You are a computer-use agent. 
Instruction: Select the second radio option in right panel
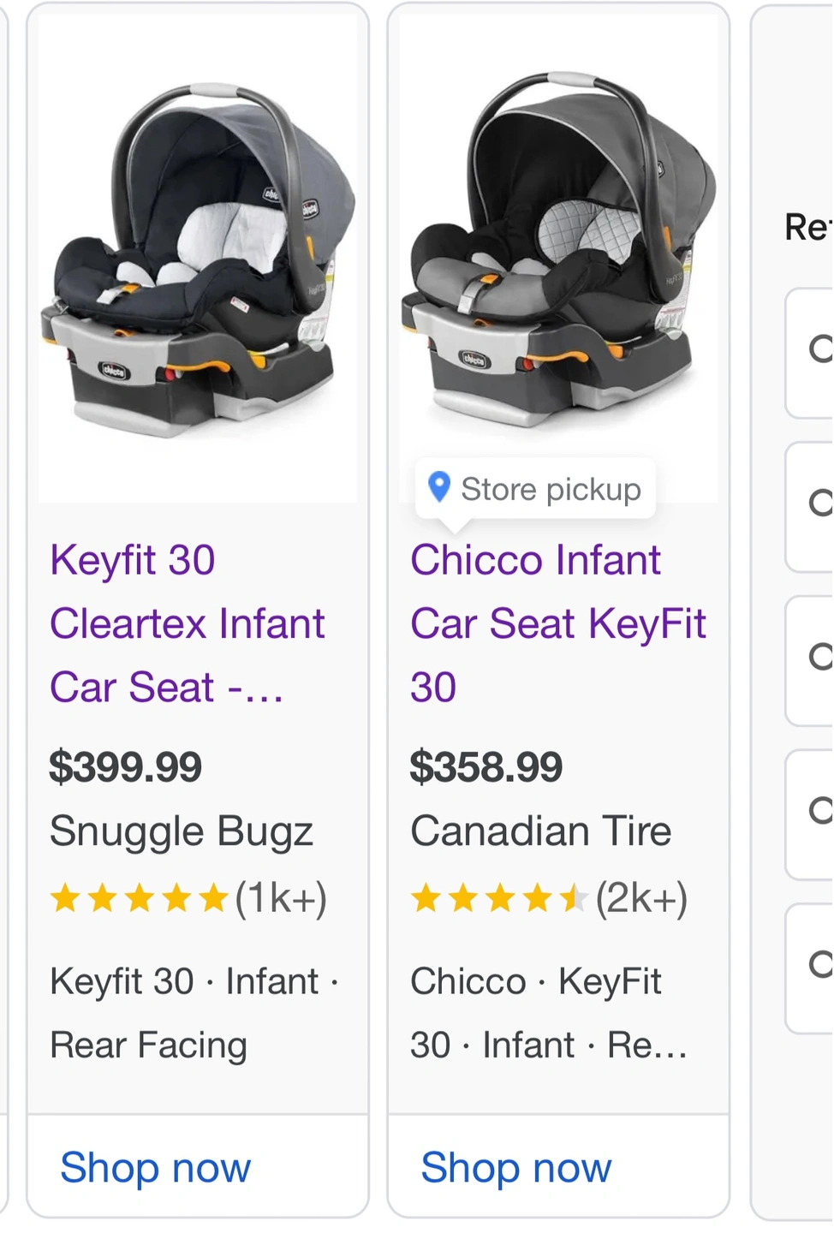[x=820, y=503]
